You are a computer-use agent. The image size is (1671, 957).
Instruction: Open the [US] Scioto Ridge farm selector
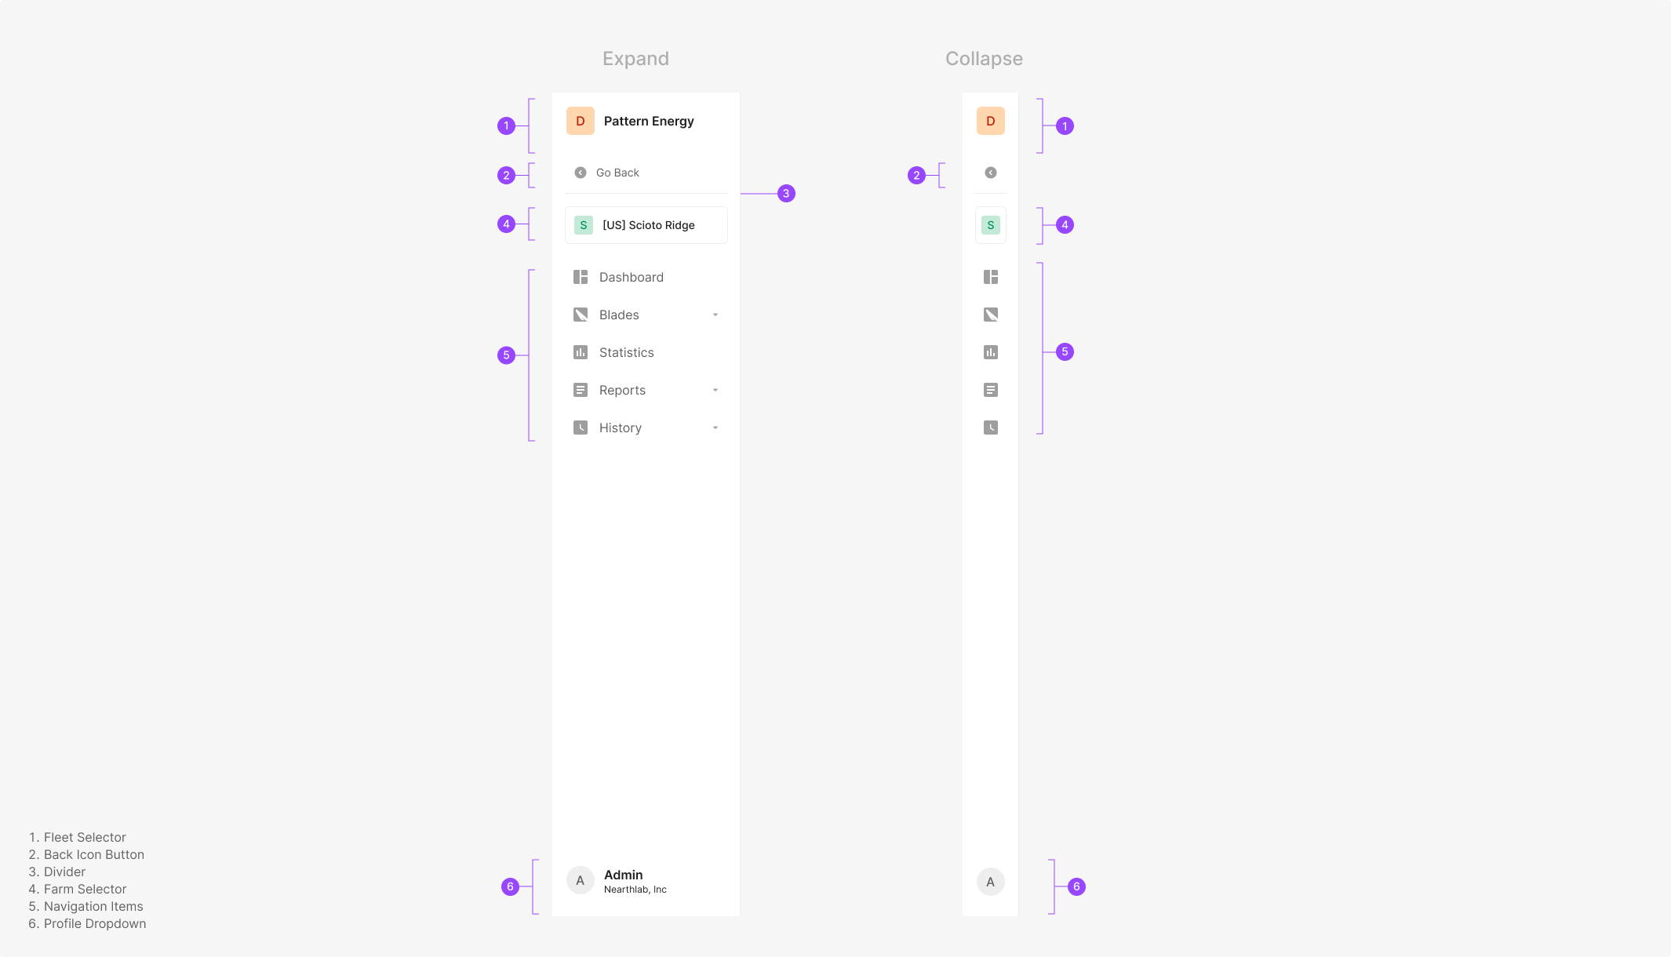coord(646,225)
